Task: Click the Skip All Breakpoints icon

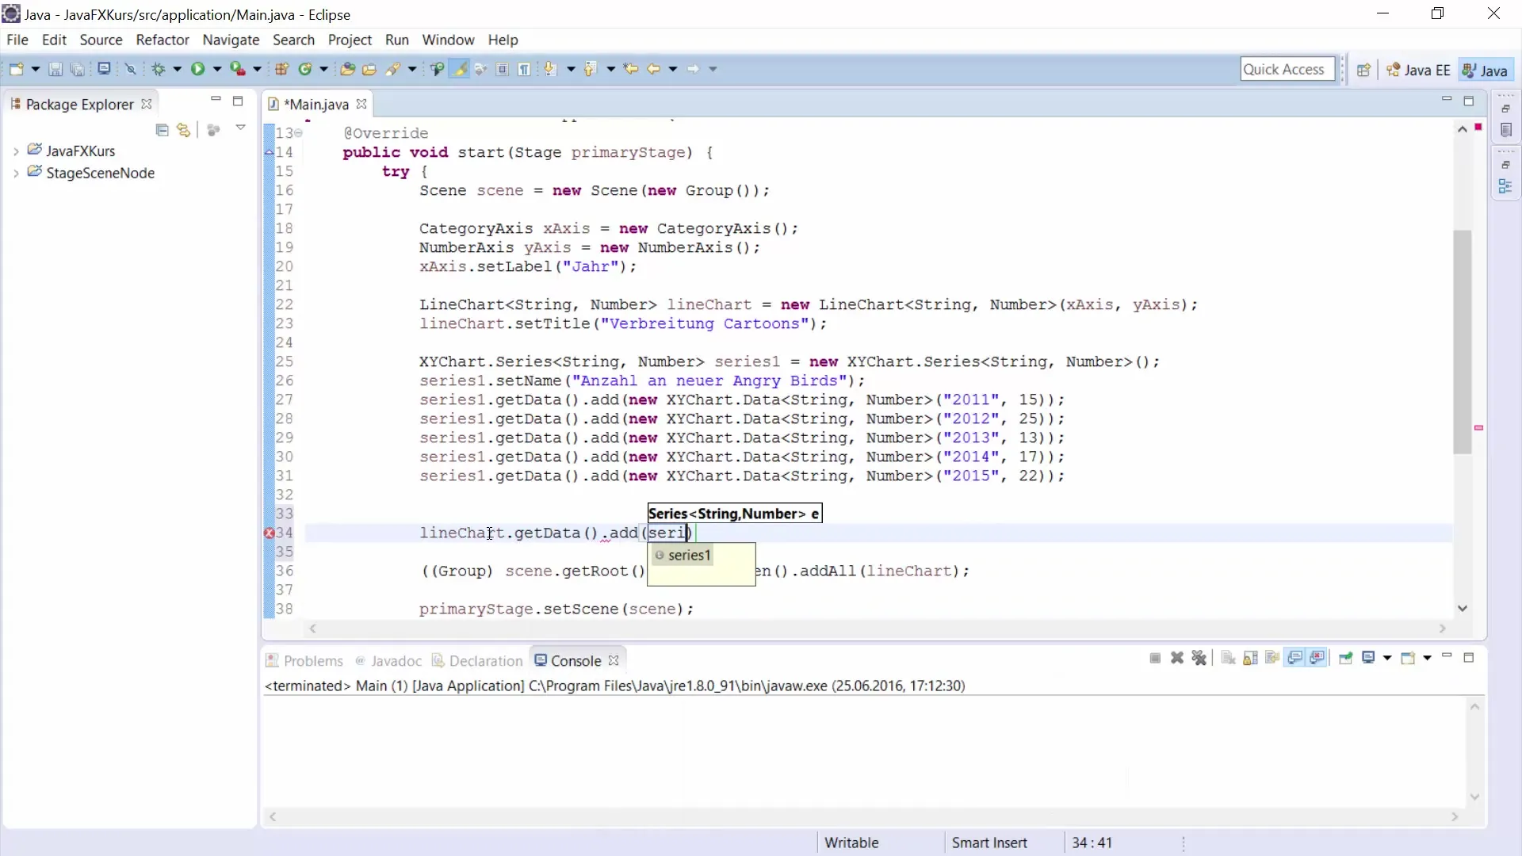Action: pos(131,70)
